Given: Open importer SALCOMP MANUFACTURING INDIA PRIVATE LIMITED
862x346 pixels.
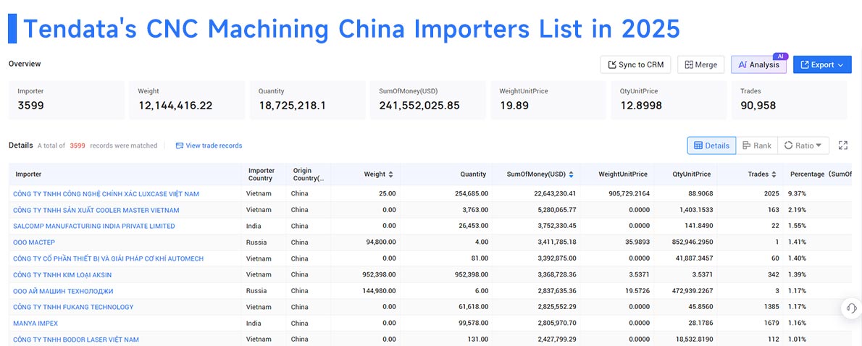Looking at the screenshot, I should click(94, 226).
